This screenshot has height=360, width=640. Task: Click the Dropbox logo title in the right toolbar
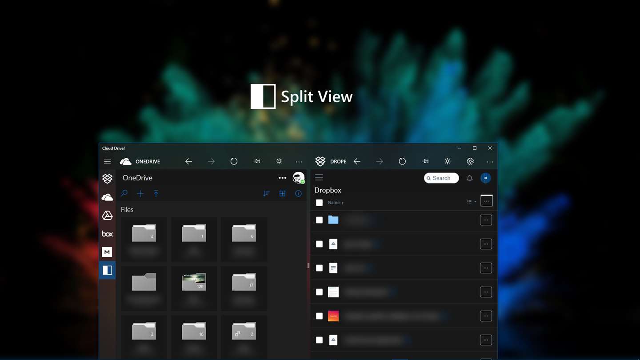point(330,161)
